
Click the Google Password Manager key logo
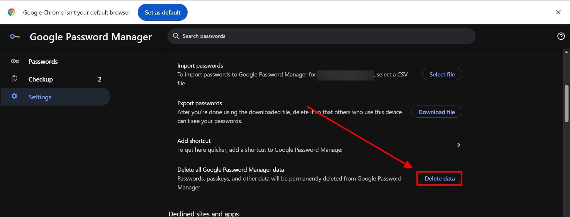coord(15,36)
